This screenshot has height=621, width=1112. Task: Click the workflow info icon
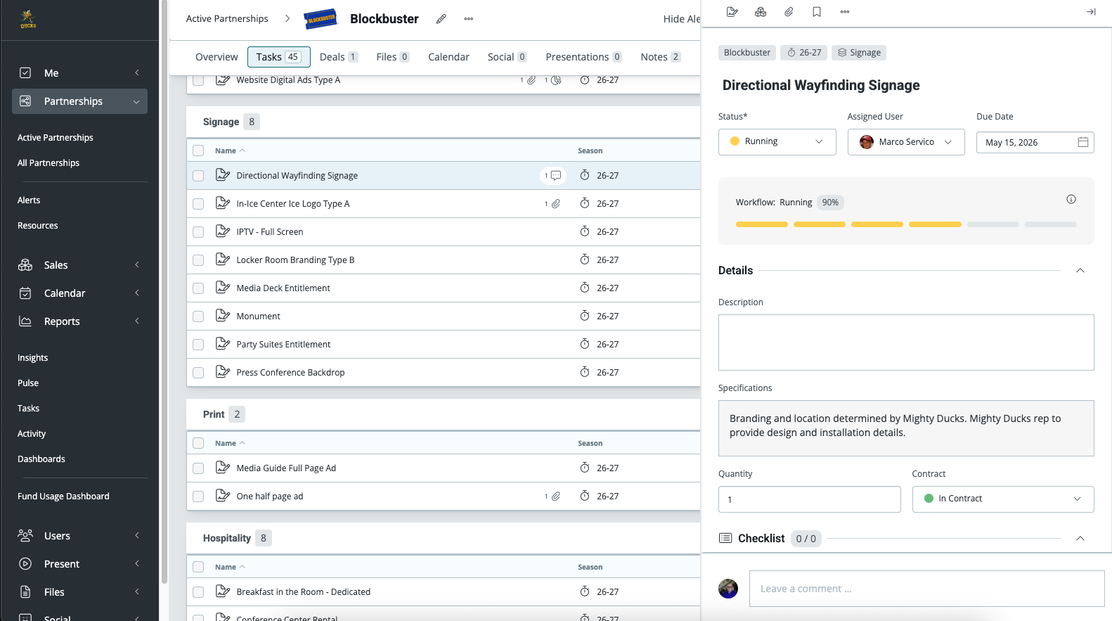click(x=1071, y=200)
